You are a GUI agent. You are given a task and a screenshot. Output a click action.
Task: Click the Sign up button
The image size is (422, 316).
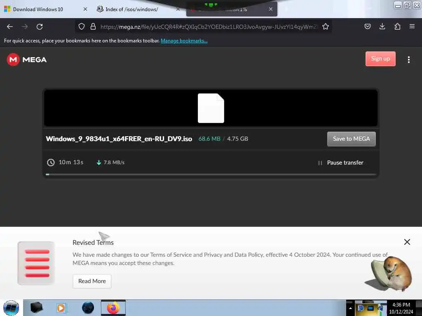pyautogui.click(x=380, y=58)
